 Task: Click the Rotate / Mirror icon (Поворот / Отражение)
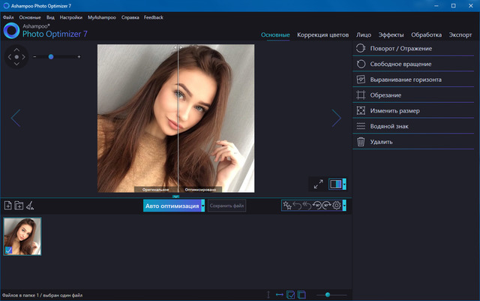(361, 48)
